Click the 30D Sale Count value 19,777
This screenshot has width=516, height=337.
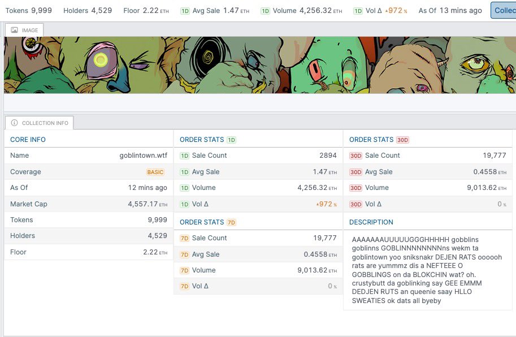[x=495, y=155]
